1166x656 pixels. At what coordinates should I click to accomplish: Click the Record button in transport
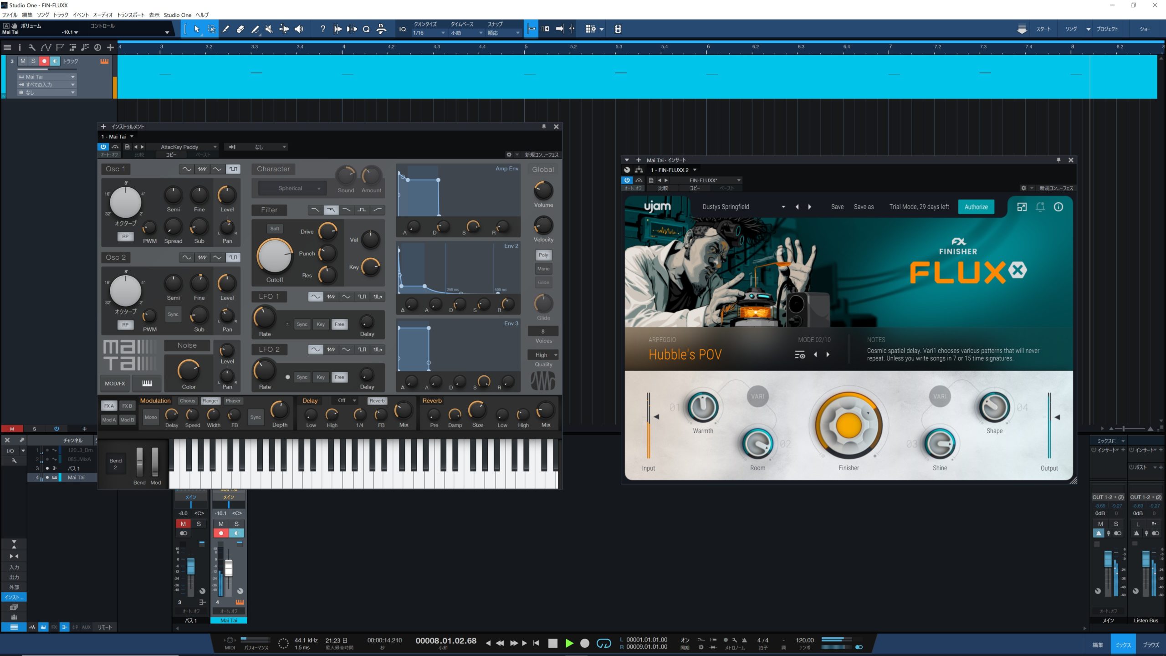pos(585,643)
